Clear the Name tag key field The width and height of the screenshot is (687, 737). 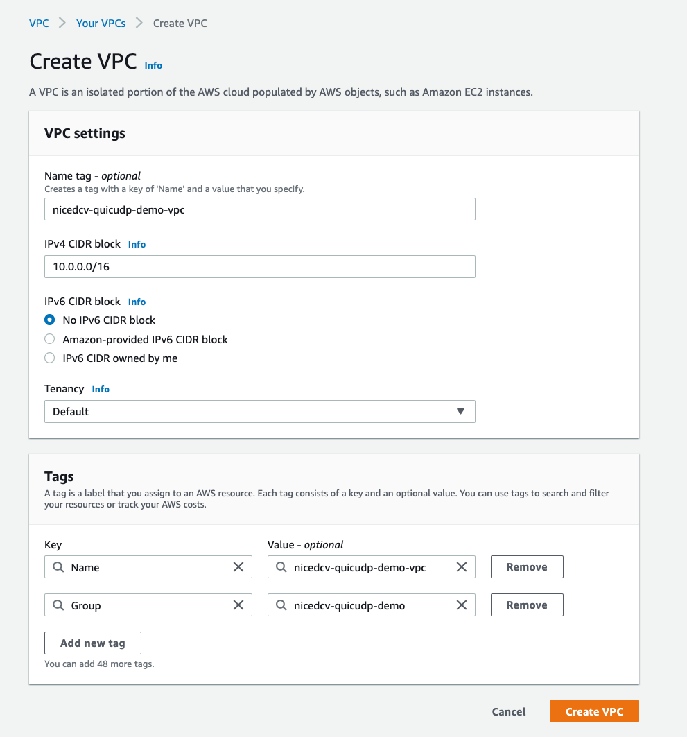pos(238,567)
